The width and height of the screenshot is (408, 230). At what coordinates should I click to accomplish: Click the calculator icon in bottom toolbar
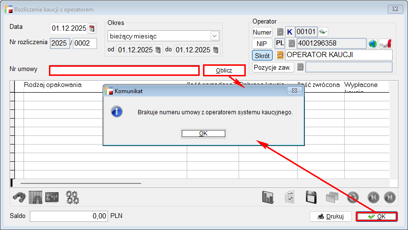(51, 197)
